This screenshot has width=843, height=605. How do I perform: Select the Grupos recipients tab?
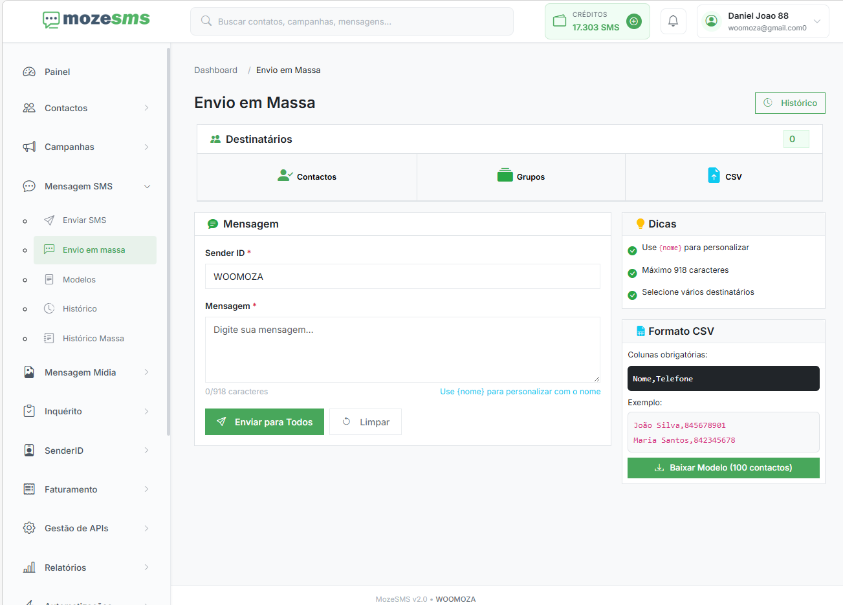(x=521, y=176)
